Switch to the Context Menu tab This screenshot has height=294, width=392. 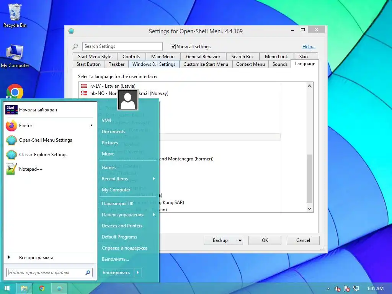click(x=250, y=64)
